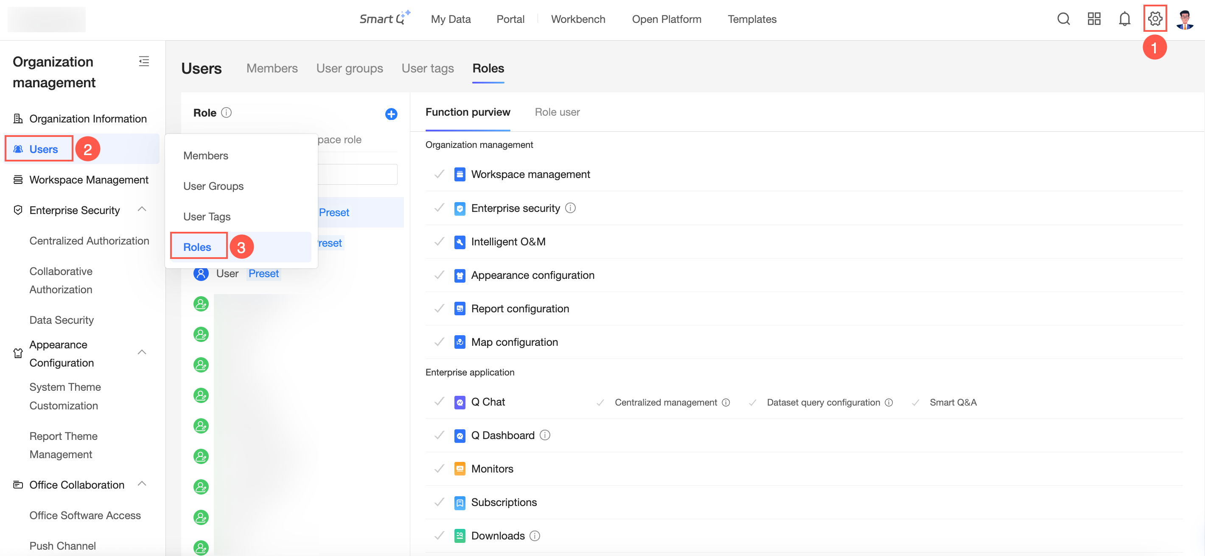Image resolution: width=1205 pixels, height=556 pixels.
Task: Select Roles in the Users popup menu
Action: tap(197, 247)
